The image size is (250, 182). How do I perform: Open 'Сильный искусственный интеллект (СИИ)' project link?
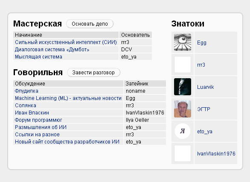pyautogui.click(x=66, y=42)
